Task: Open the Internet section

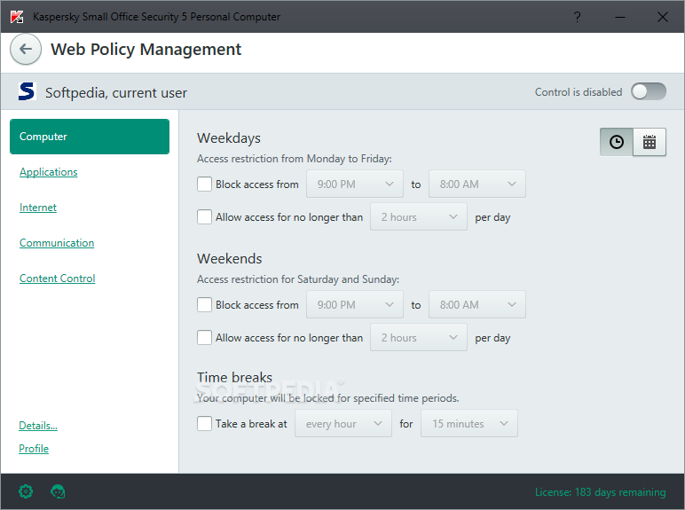Action: (x=38, y=208)
